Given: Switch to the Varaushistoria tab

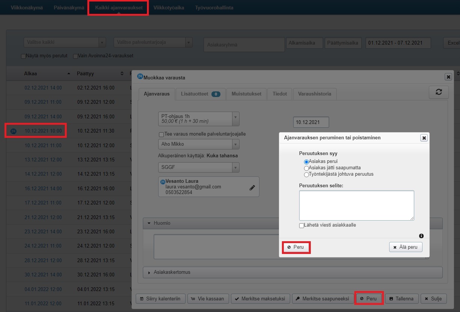Looking at the screenshot, I should [314, 94].
